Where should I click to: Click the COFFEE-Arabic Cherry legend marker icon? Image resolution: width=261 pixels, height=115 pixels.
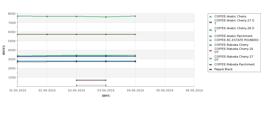point(211,17)
